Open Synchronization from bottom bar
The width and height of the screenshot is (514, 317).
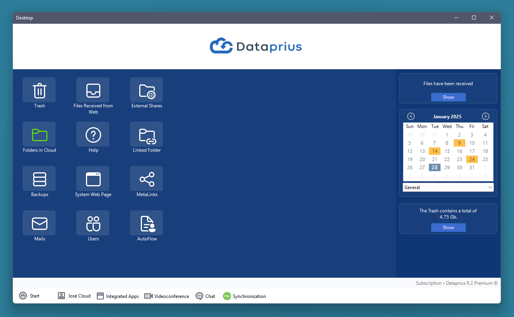coord(245,296)
